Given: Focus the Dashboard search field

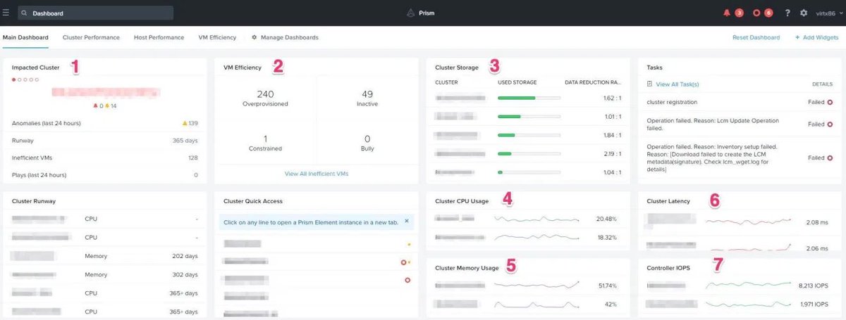Looking at the screenshot, I should [95, 13].
